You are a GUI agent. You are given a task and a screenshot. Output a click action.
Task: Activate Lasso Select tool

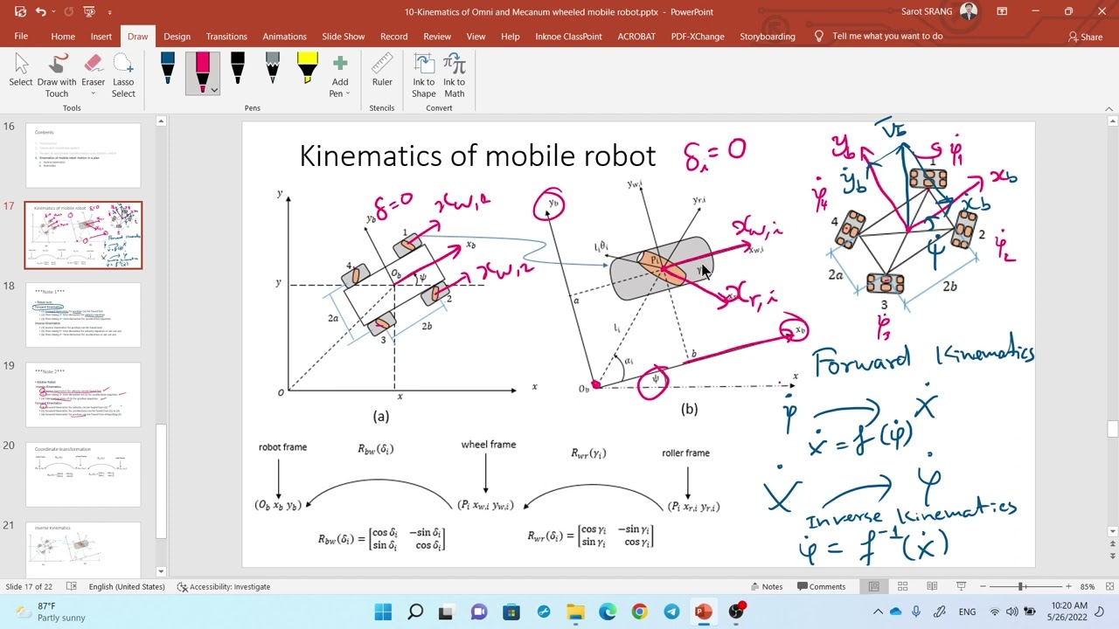pyautogui.click(x=123, y=76)
